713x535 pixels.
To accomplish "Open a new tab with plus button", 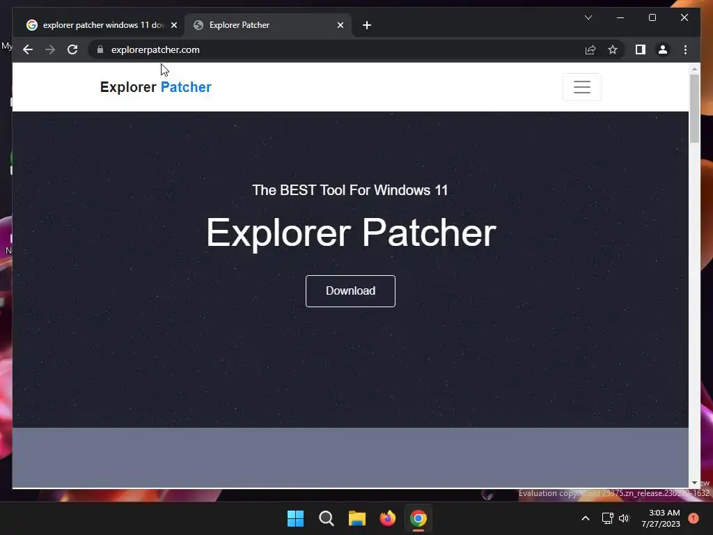I will [367, 25].
